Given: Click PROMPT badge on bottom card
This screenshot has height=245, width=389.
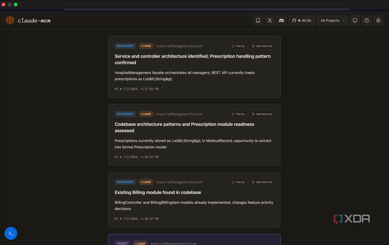Looking at the screenshot, I should [122, 243].
